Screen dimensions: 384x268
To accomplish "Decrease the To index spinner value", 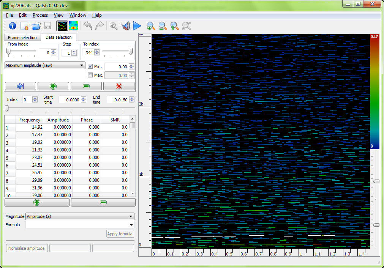I will point(97,54).
